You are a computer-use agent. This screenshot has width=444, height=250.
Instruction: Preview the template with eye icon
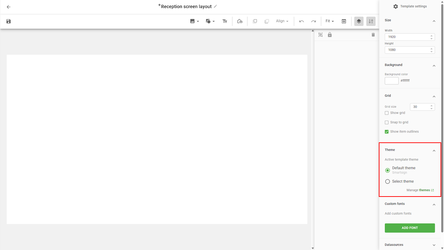344,22
